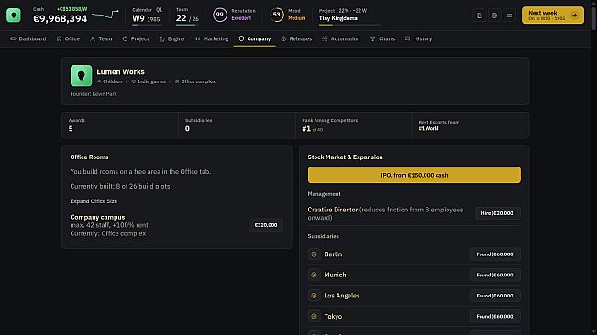Click the Awards count 5
The height and width of the screenshot is (335, 597).
click(x=71, y=129)
